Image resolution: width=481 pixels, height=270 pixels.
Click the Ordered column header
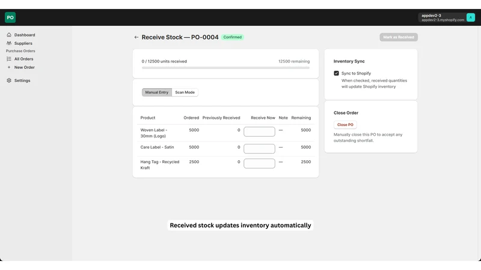tap(191, 118)
